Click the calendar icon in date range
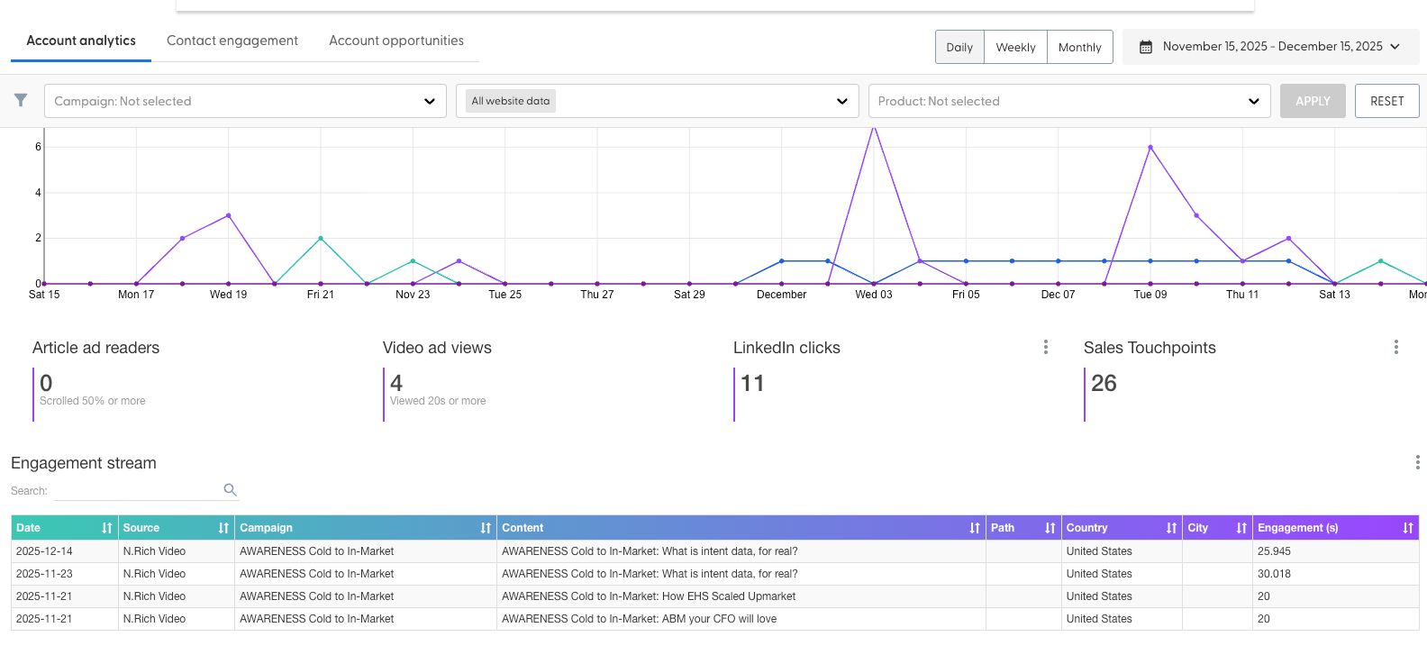The height and width of the screenshot is (664, 1427). 1146,47
